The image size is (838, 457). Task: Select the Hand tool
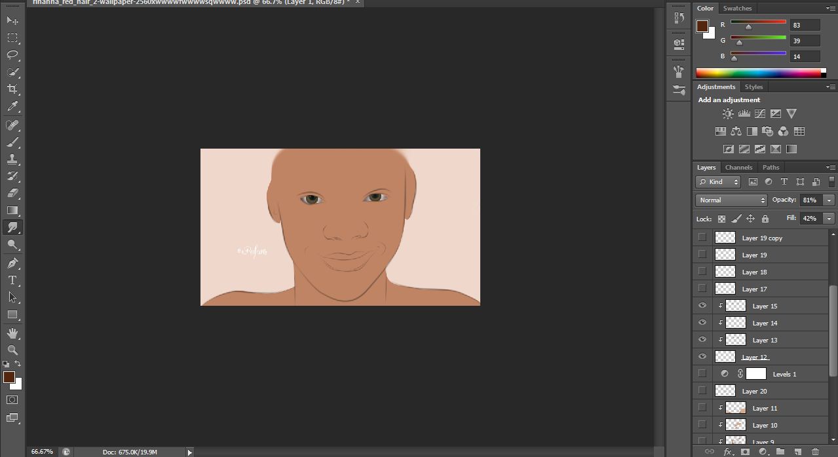[12, 333]
